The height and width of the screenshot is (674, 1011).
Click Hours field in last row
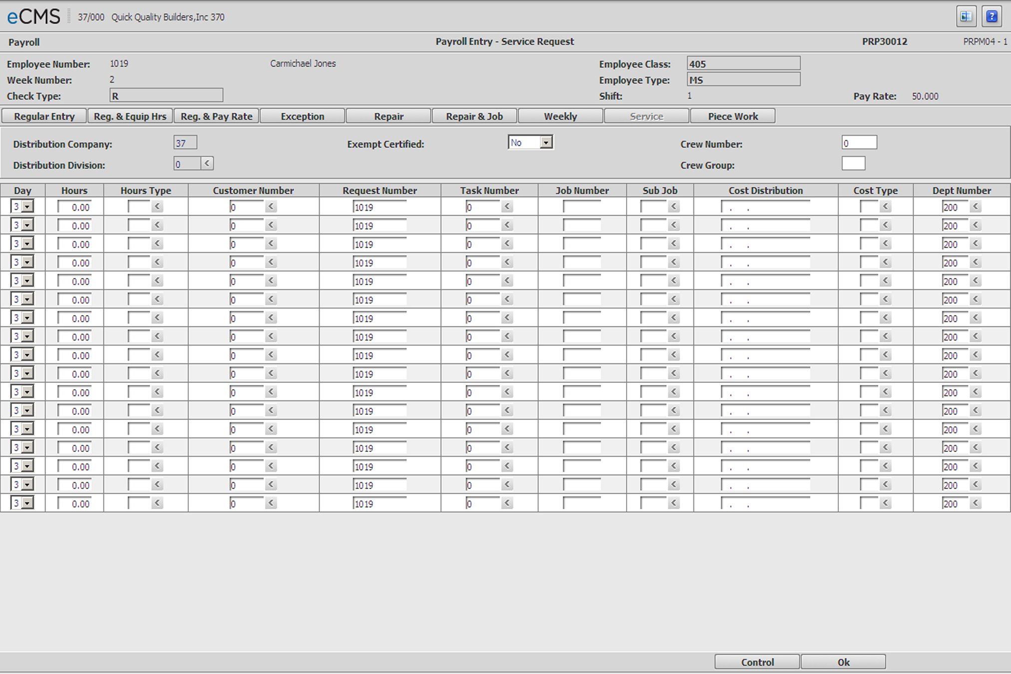(x=74, y=503)
